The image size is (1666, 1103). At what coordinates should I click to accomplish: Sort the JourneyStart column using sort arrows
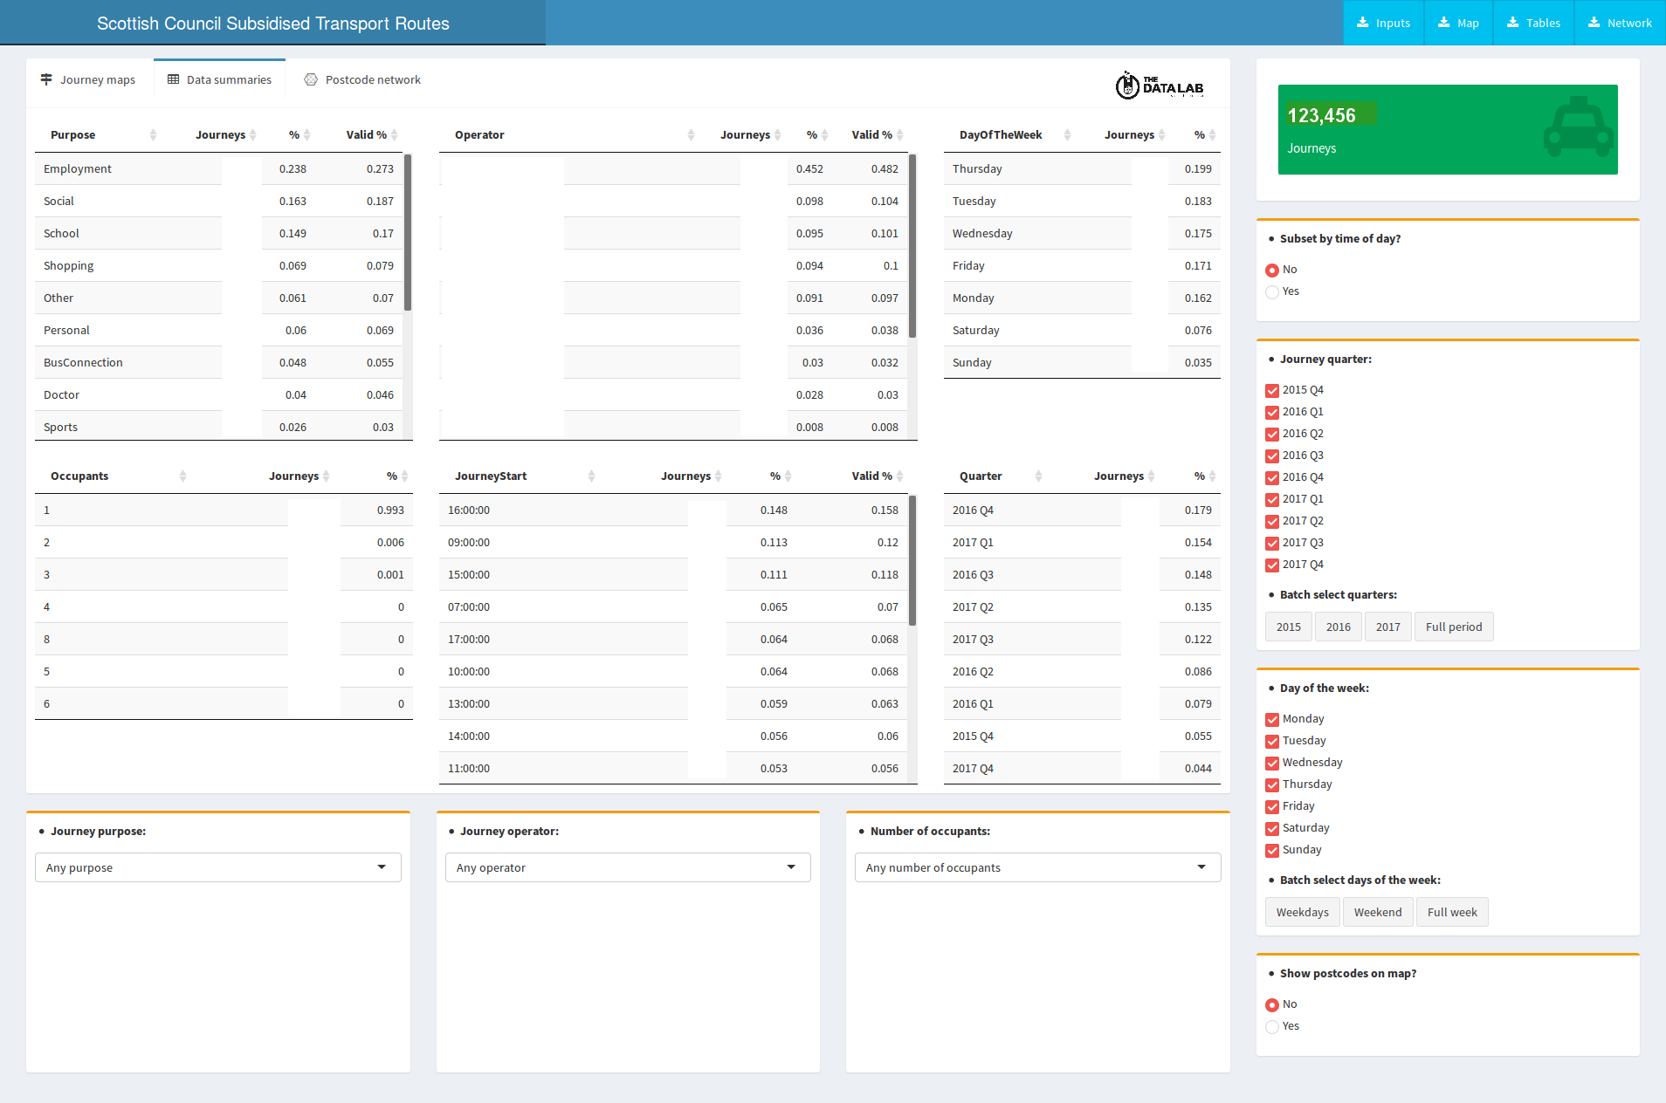(591, 476)
